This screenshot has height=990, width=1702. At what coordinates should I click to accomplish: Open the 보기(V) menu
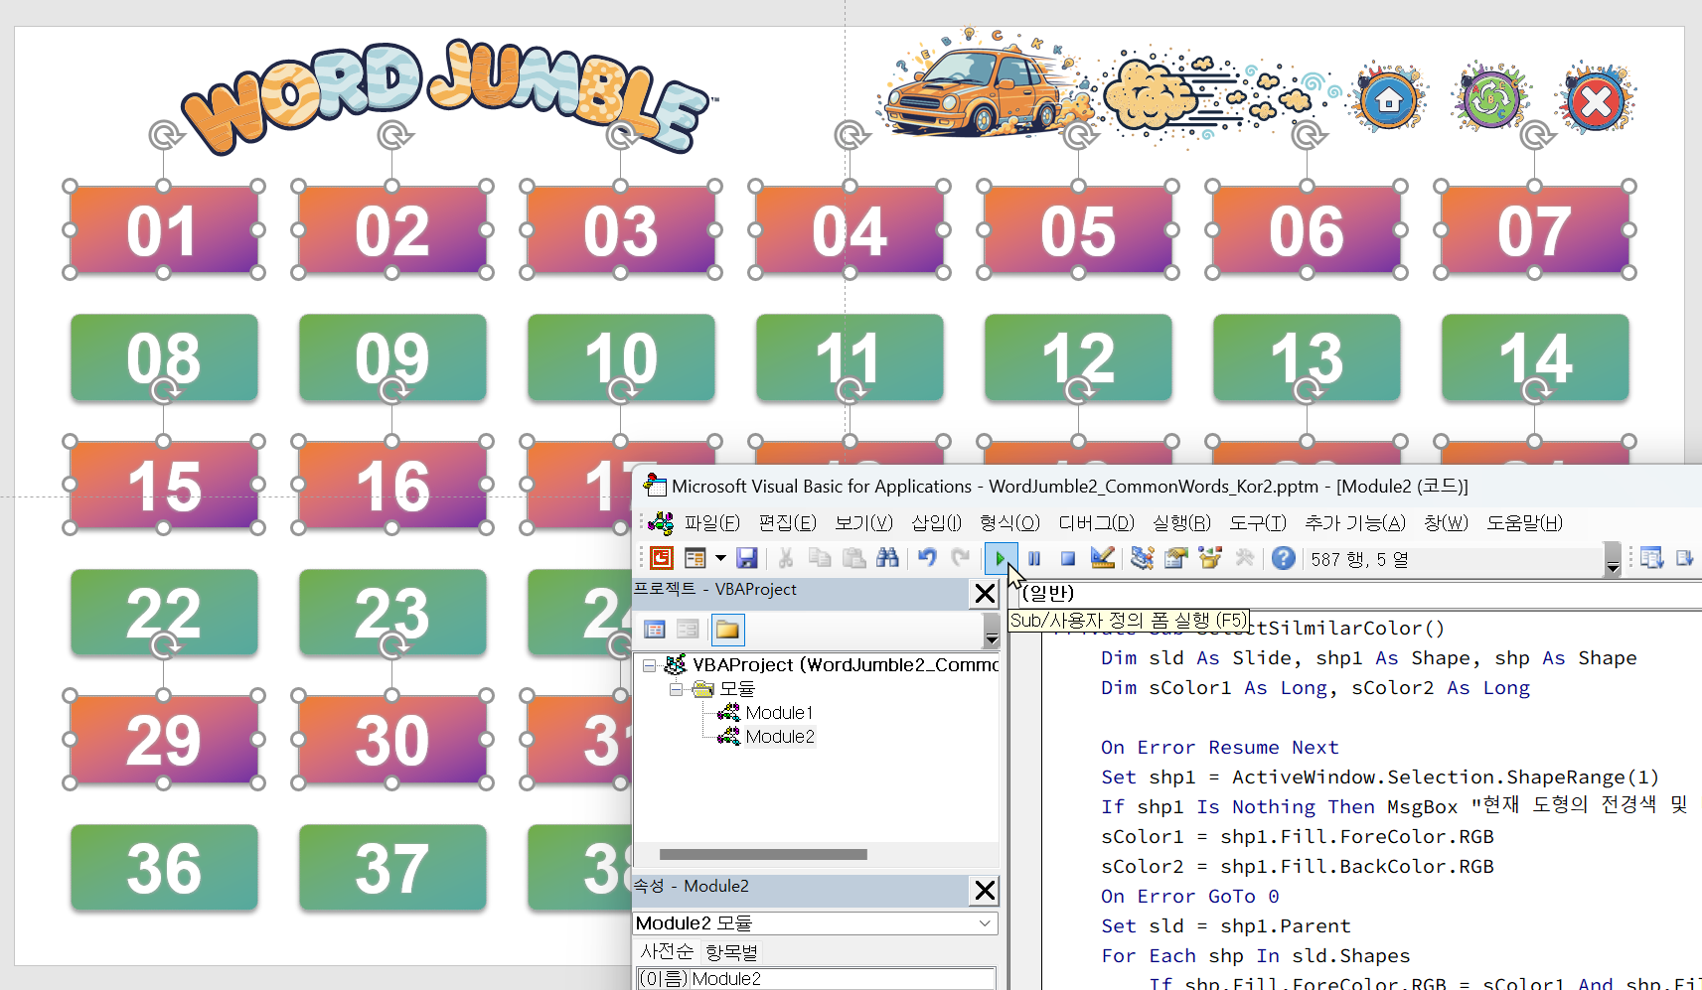(863, 522)
